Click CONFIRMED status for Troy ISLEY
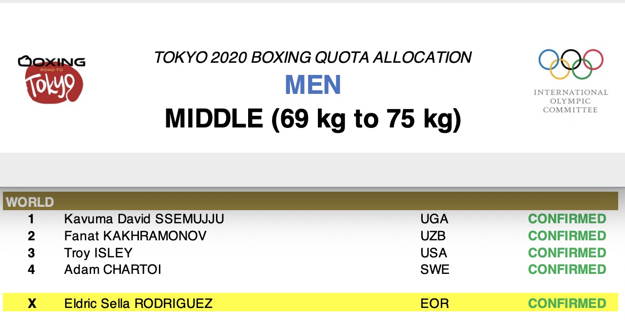Viewport: 625px width, 324px height. click(567, 253)
